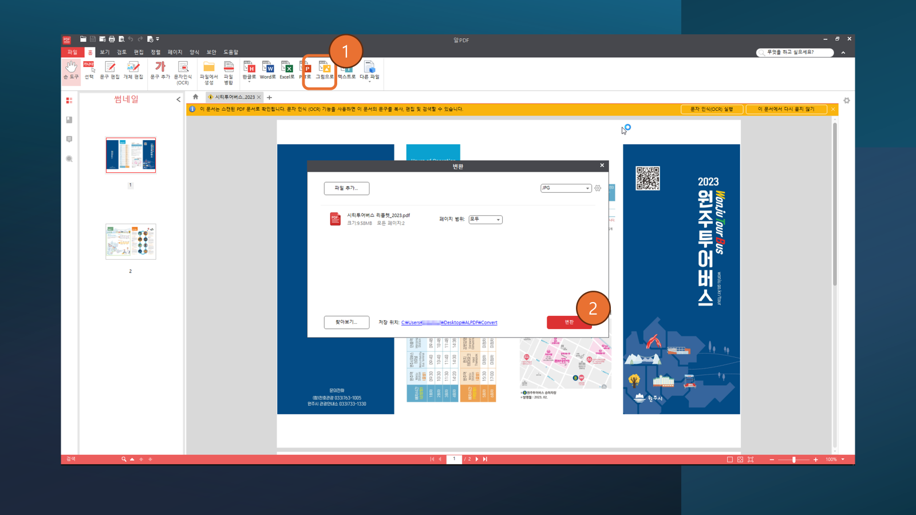The height and width of the screenshot is (515, 916).
Task: Switch to the 보기 ribbon tab
Action: tap(105, 52)
